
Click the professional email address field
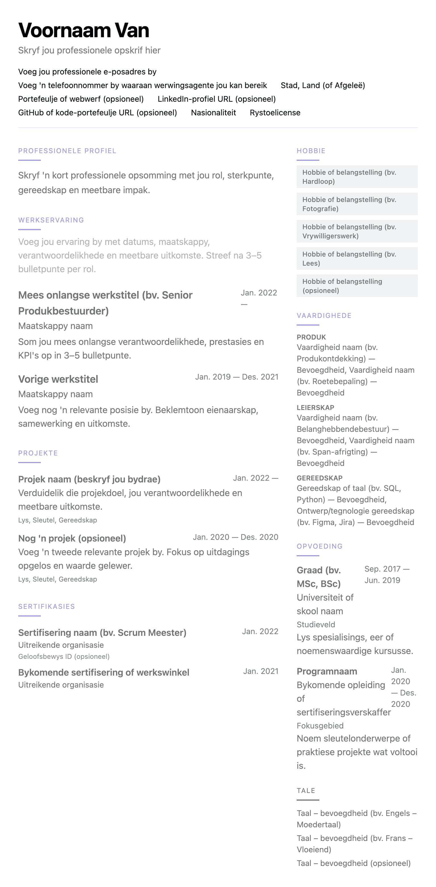[x=87, y=72]
